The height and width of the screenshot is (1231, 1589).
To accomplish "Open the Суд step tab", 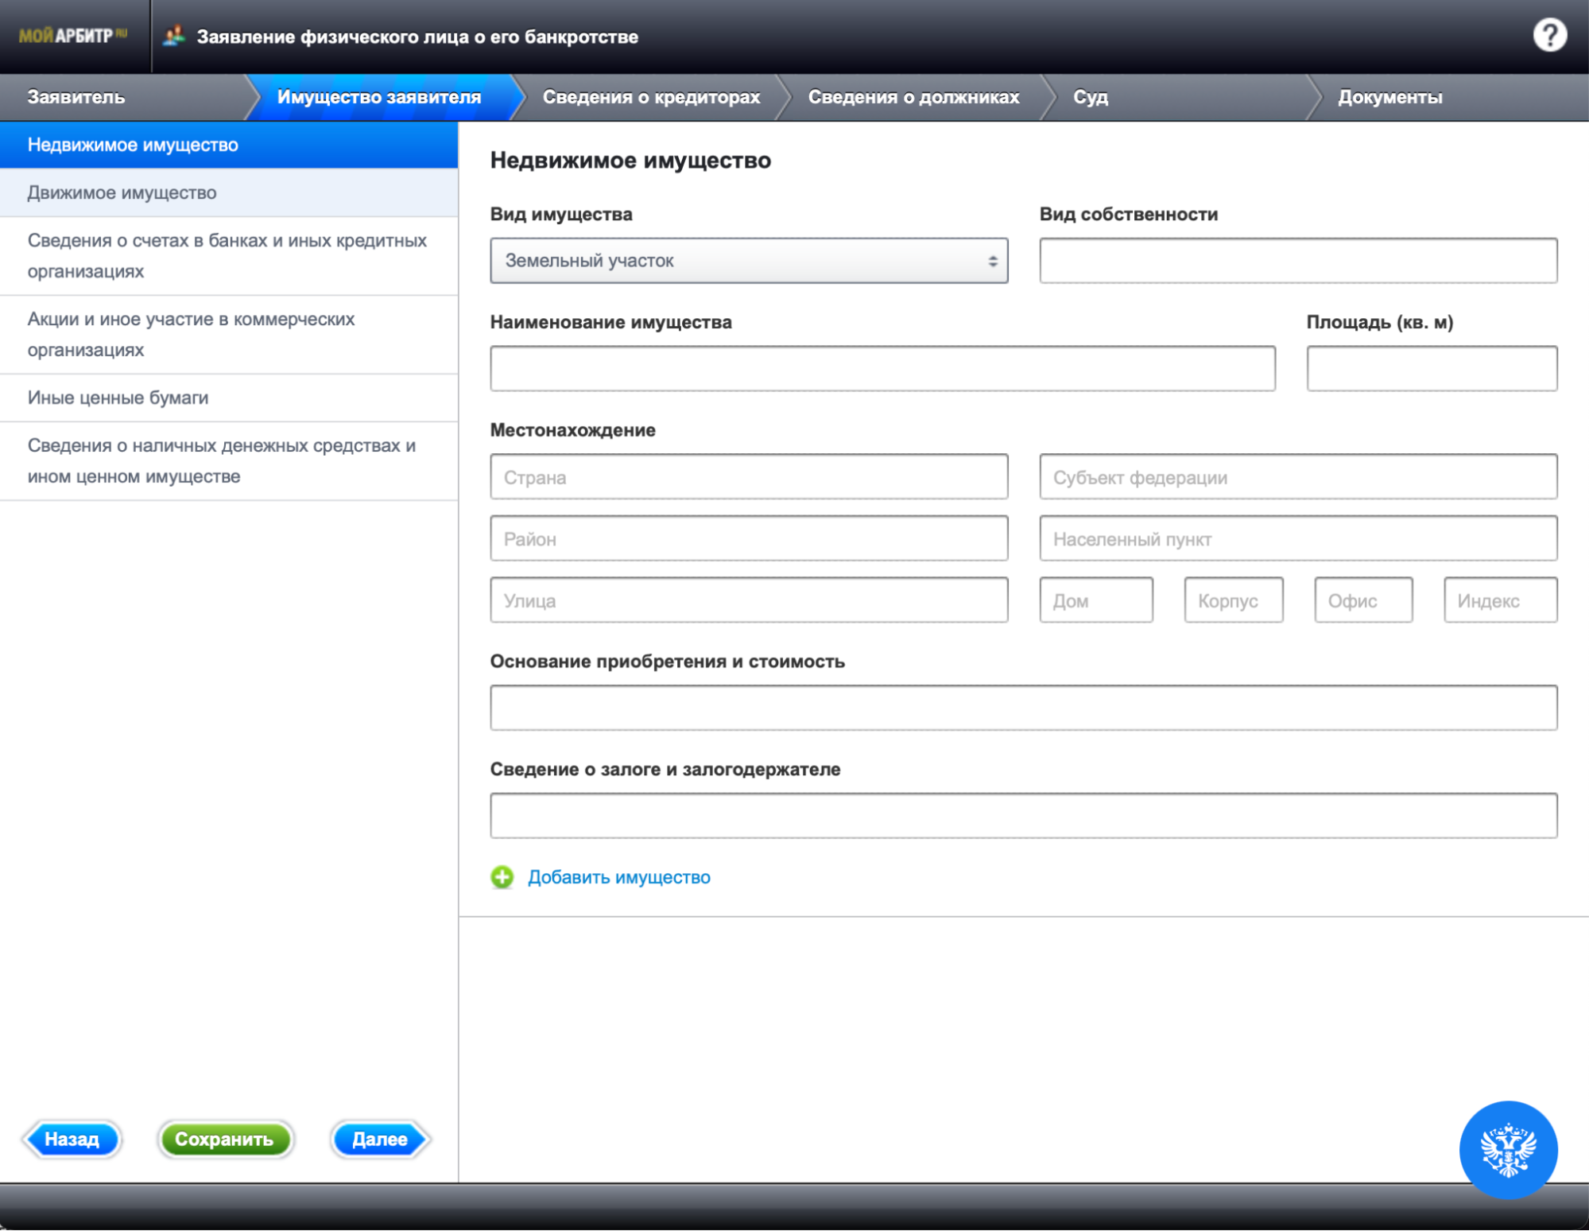I will click(1090, 97).
